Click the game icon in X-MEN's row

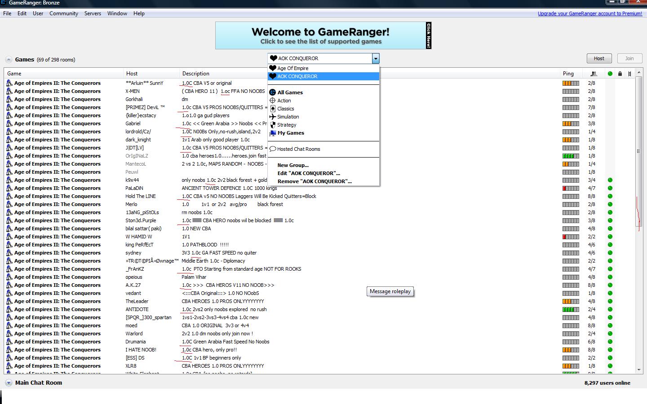point(9,91)
